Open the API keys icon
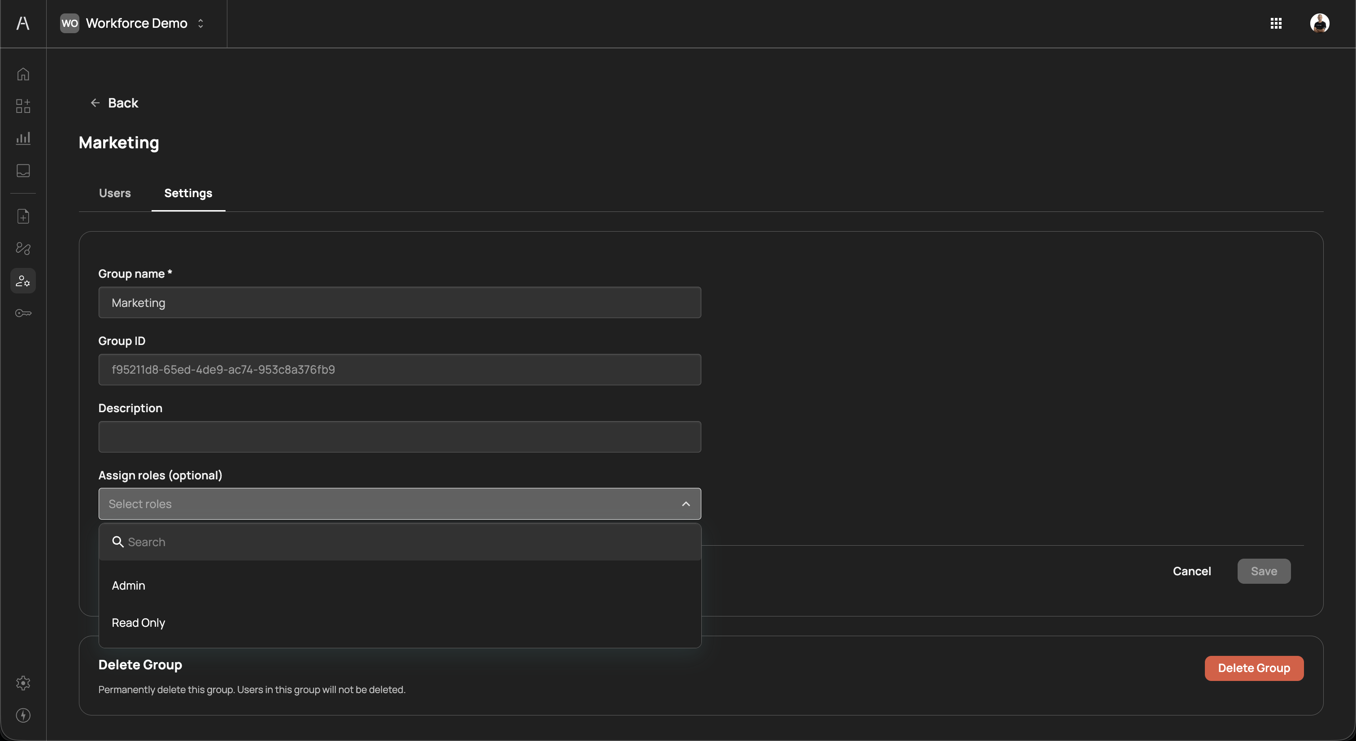This screenshot has width=1356, height=741. [23, 314]
